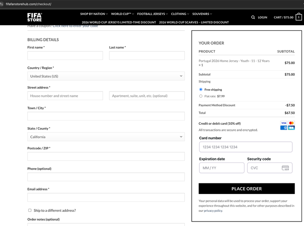Click House number and street name field
Screen dimensions: 304x226
coord(65,96)
